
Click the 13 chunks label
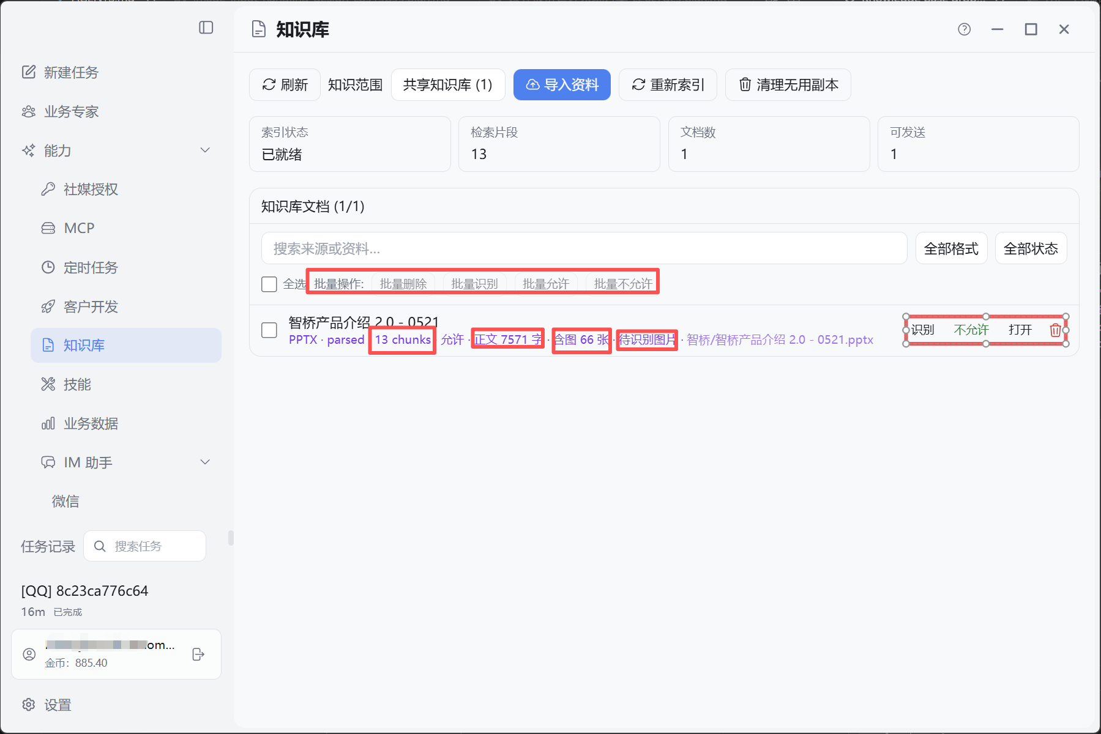[x=403, y=339]
